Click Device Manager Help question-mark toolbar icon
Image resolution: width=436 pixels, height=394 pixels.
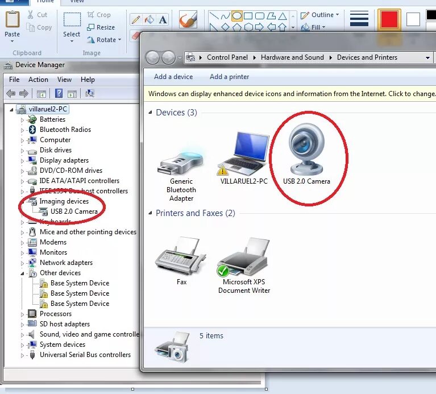pos(59,93)
